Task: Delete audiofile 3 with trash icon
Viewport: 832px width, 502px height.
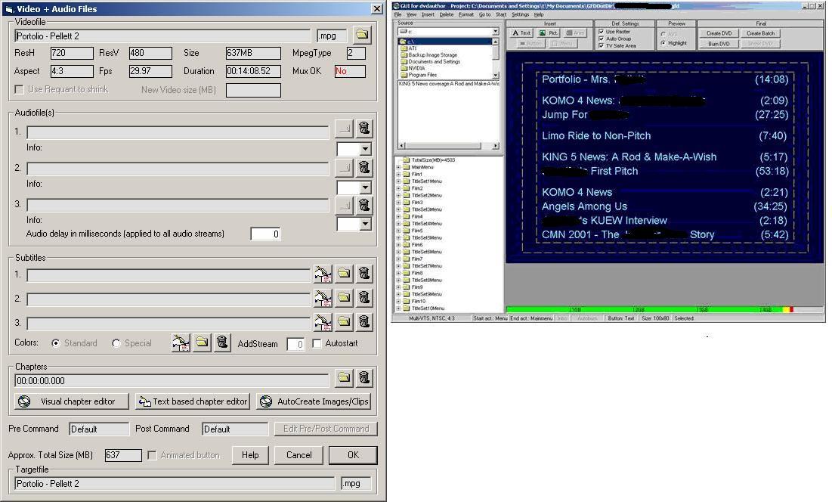Action: point(364,205)
